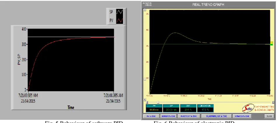Click the SAP Engineers & Consultants logo
Screen dimensions: 277x123
tap(258, 108)
